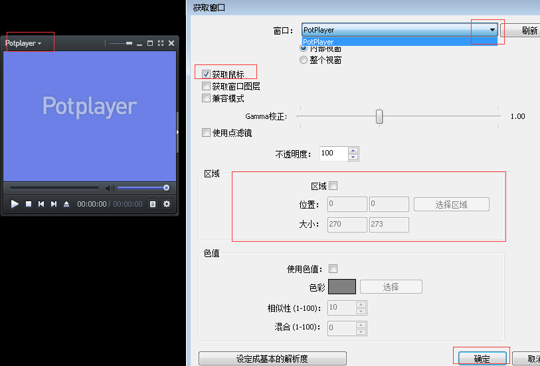Image resolution: width=540 pixels, height=366 pixels.
Task: Minimize the PotPlayer window
Action: pyautogui.click(x=139, y=44)
